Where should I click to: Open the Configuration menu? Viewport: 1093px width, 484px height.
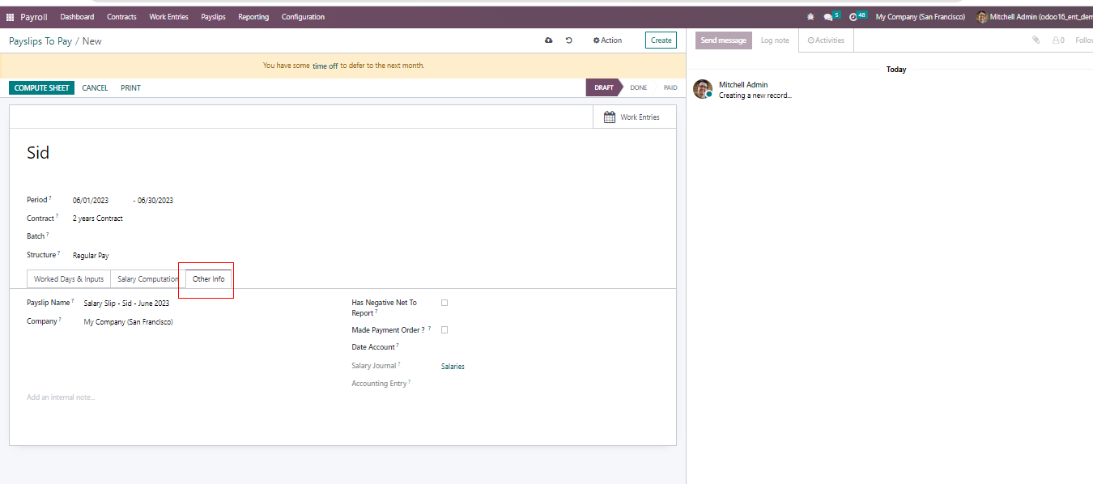pyautogui.click(x=303, y=17)
